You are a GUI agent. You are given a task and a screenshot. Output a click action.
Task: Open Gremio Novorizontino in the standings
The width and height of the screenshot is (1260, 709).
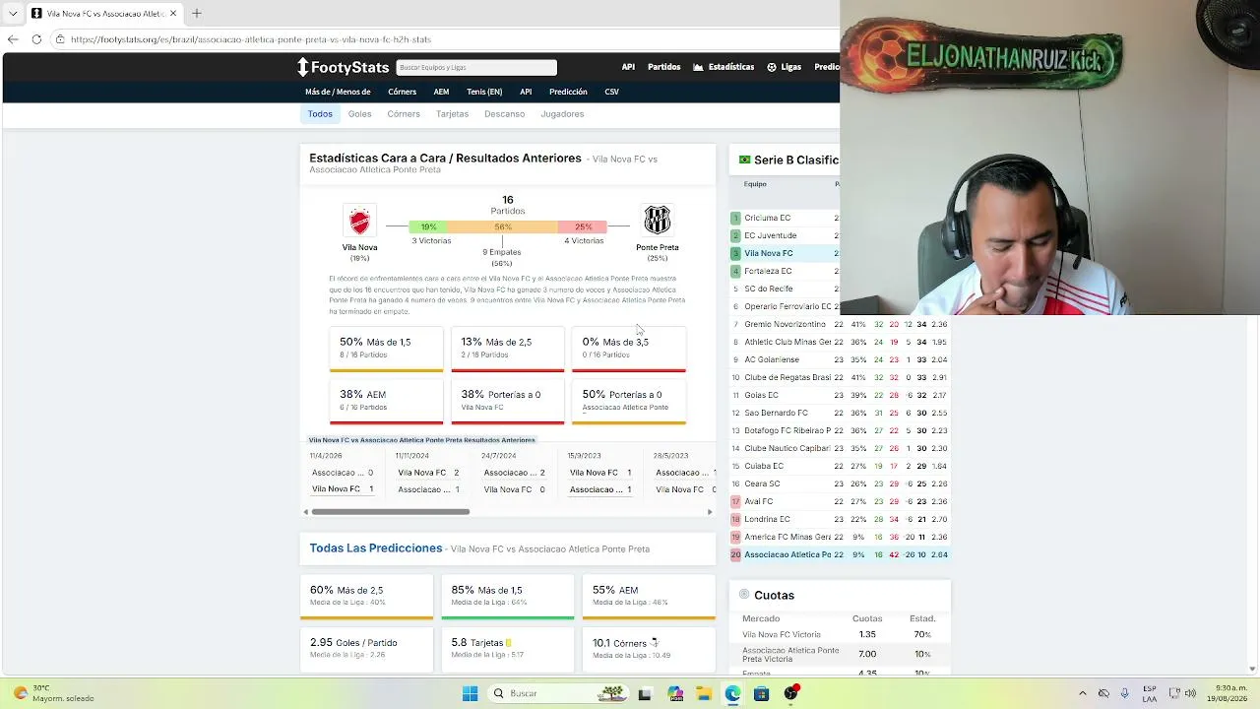point(785,324)
